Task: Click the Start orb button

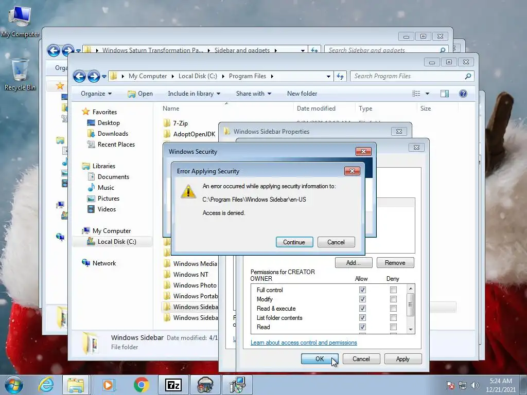Action: 14,385
